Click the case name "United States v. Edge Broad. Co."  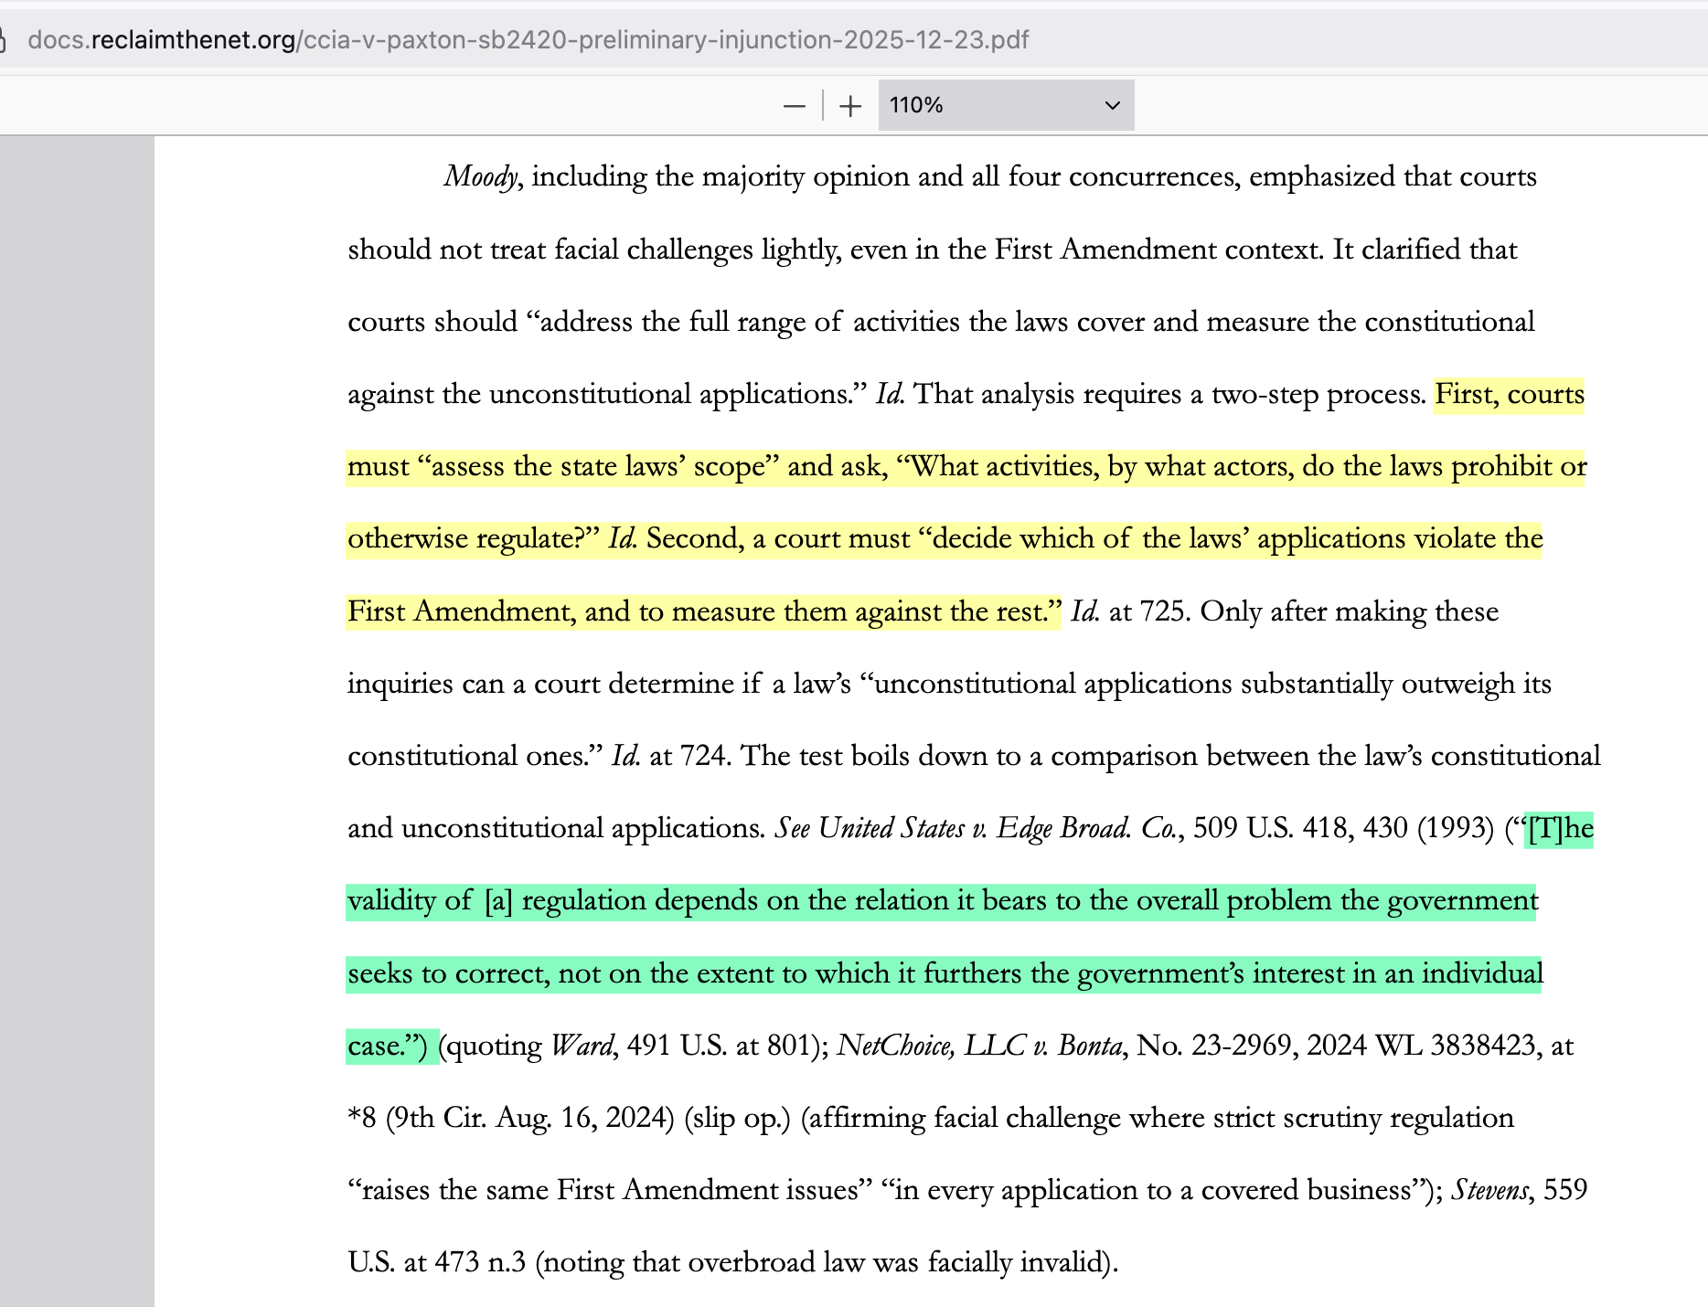click(997, 829)
